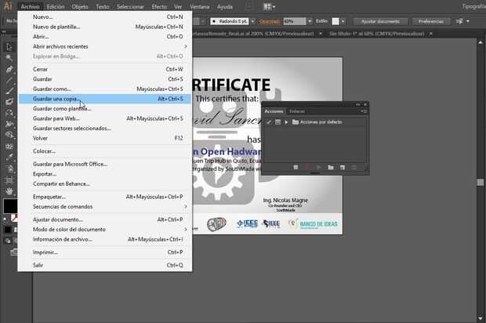Select the Acciones por defecto set

(x=321, y=122)
